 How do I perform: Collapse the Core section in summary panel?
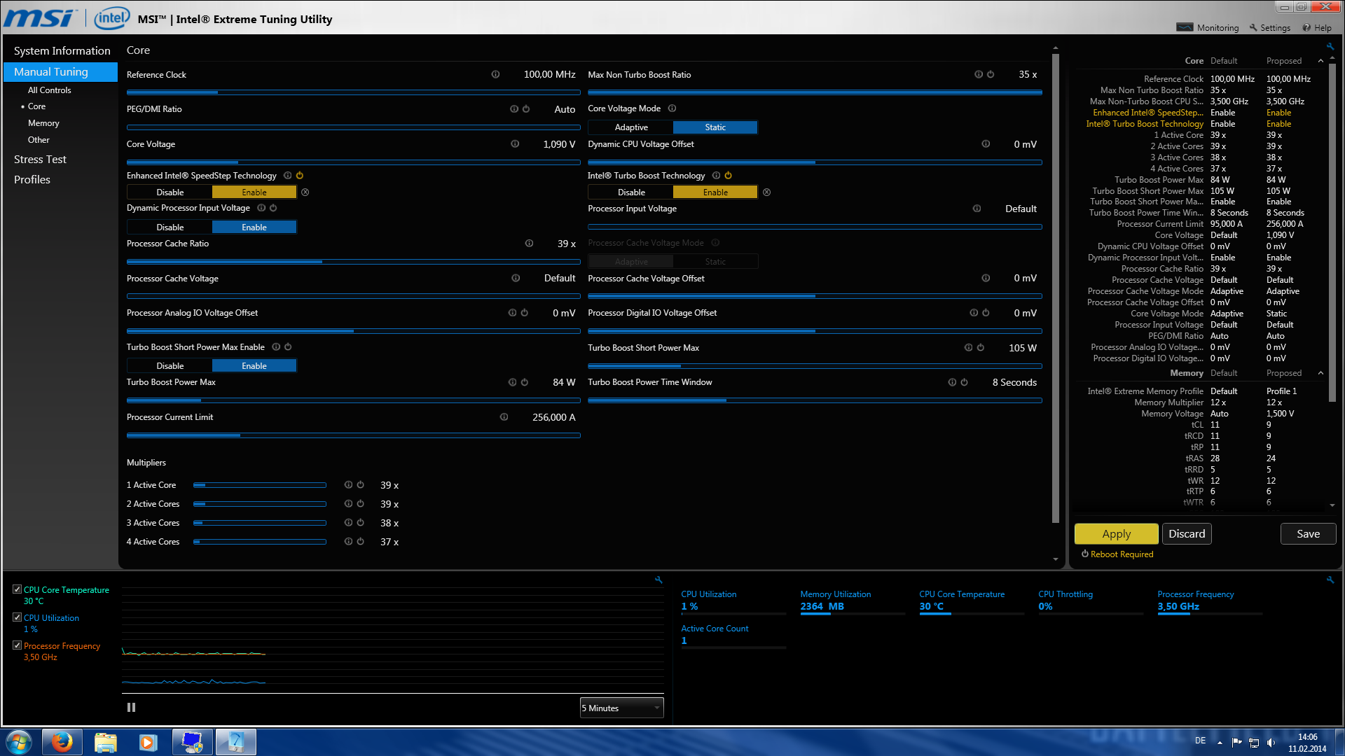tap(1320, 61)
